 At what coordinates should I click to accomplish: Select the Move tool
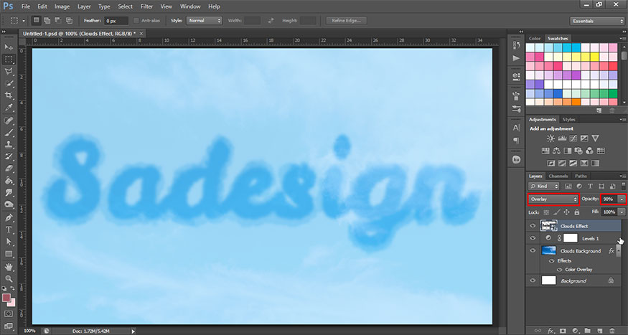click(10, 47)
